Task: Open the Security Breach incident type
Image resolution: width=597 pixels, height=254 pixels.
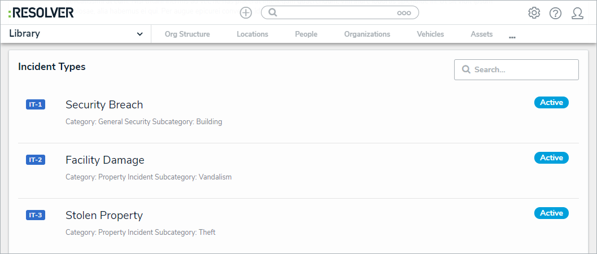Action: click(x=104, y=104)
